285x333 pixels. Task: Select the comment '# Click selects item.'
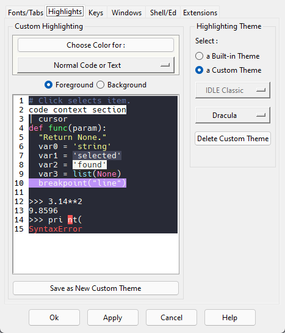pos(79,100)
